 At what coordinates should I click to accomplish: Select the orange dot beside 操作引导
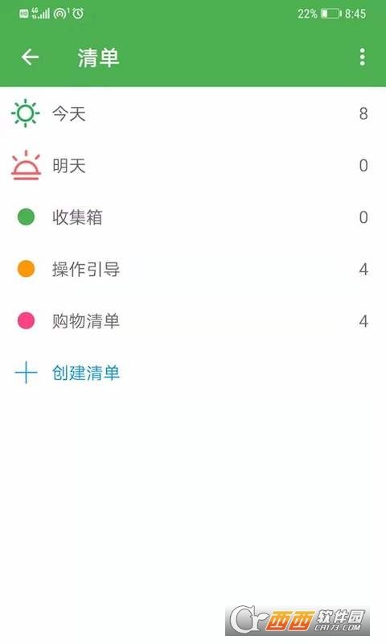point(26,269)
